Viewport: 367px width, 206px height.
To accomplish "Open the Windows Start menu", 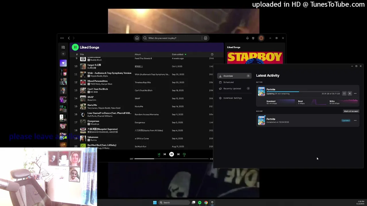I will [155, 203].
